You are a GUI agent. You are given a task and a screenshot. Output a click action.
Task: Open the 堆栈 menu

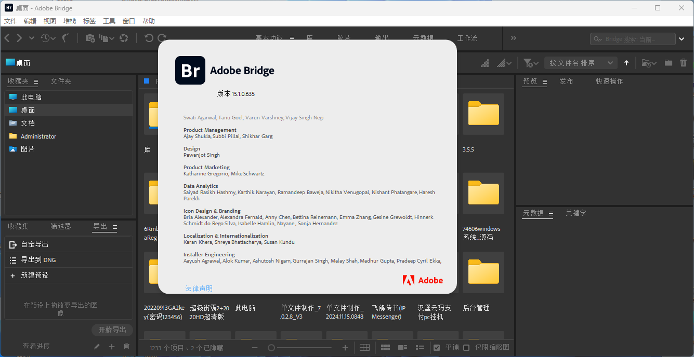tap(70, 21)
